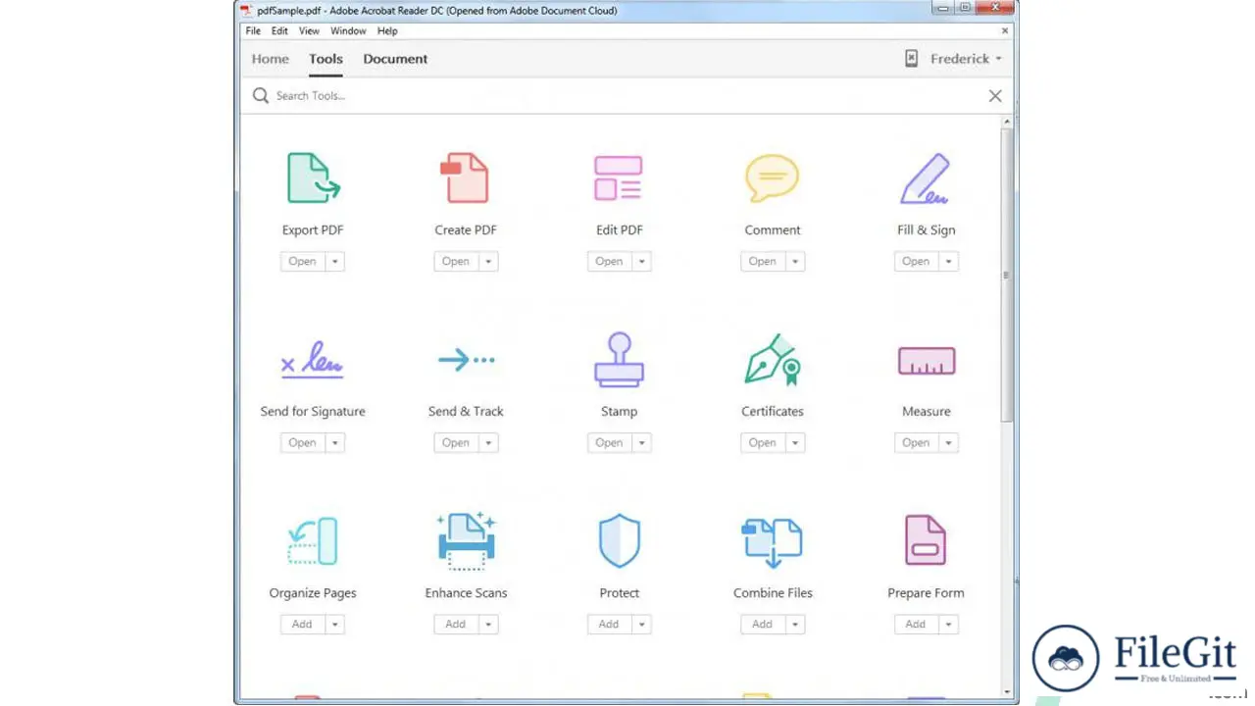Click Open button under Measure
The image size is (1255, 706).
(916, 443)
